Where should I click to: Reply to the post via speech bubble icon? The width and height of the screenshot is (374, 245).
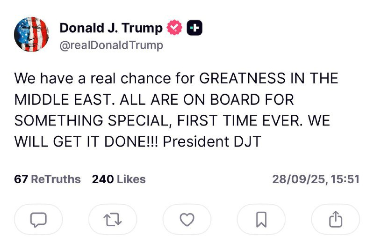[38, 219]
